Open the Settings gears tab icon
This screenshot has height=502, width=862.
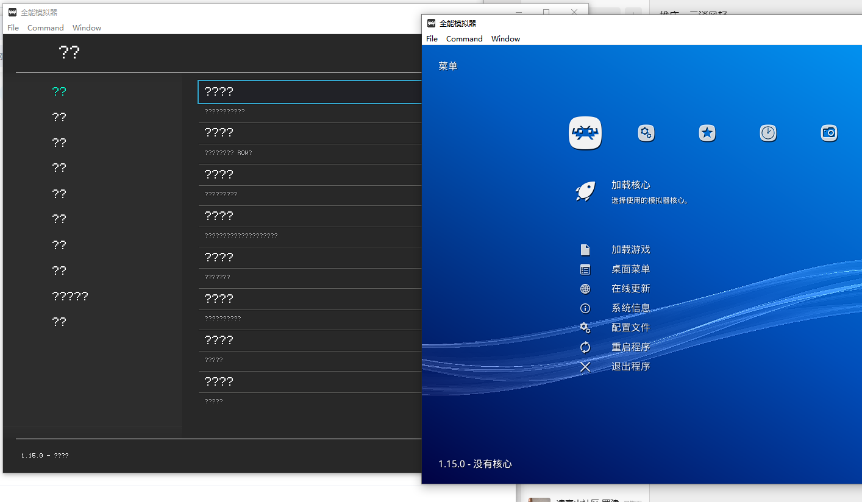coord(646,133)
